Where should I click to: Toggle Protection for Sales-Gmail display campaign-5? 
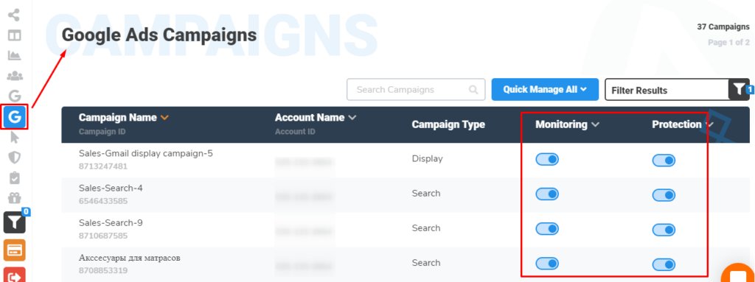click(664, 161)
